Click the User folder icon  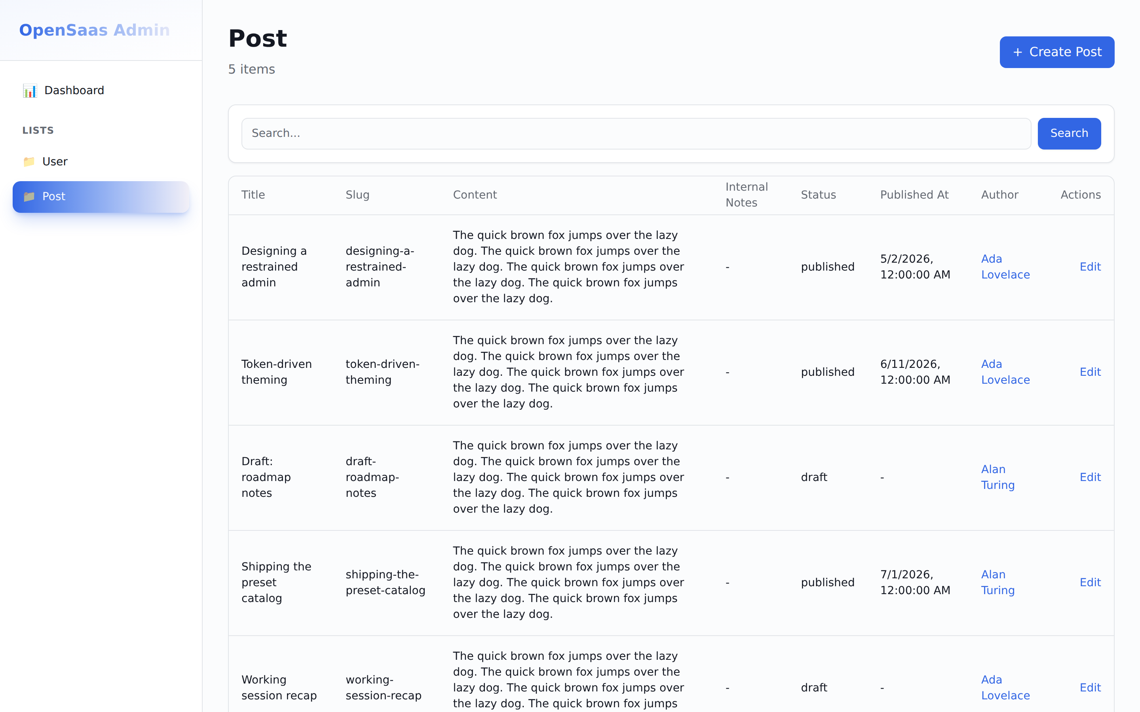click(x=29, y=161)
